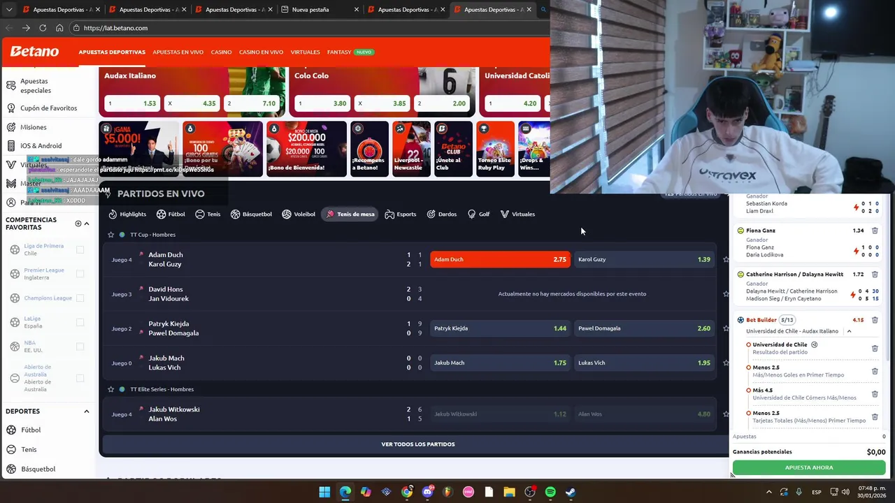Open the Casino menu item
Viewport: 895px width, 503px height.
221,52
